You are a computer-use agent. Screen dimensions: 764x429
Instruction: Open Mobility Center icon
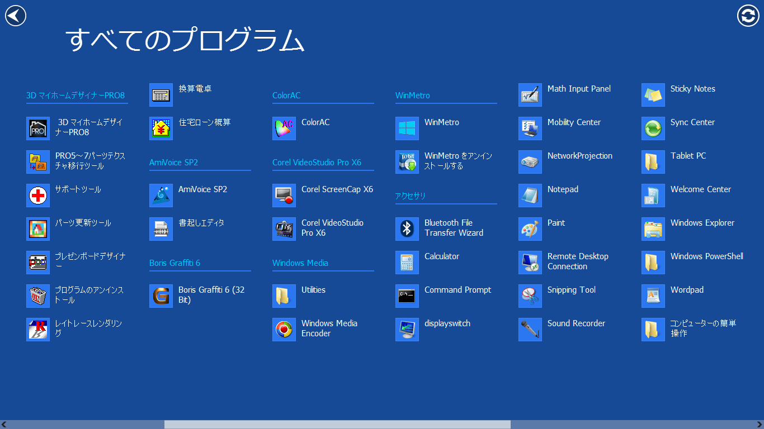click(x=530, y=128)
